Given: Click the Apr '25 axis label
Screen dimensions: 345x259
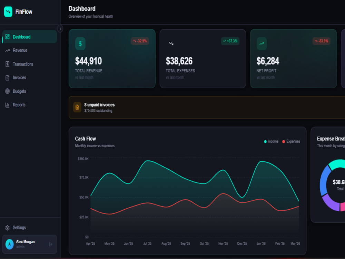Looking at the screenshot, I should tap(90, 243).
